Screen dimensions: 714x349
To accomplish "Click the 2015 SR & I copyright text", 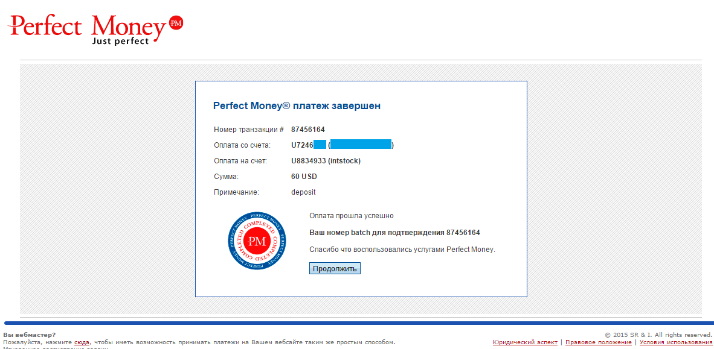I will (658, 335).
